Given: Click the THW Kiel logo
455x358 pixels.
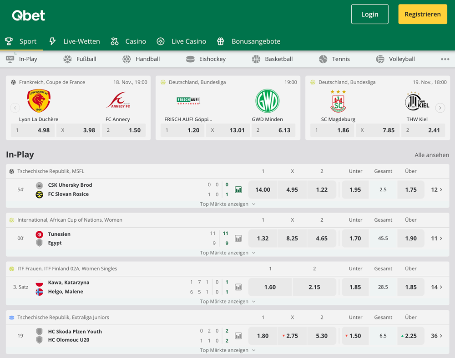Looking at the screenshot, I should tap(417, 101).
